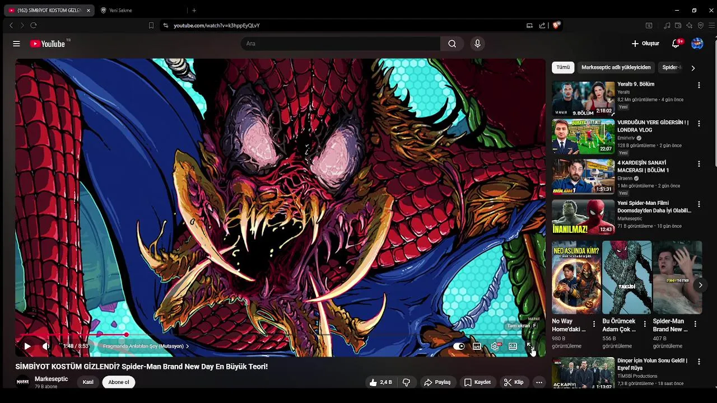The image size is (717, 403).
Task: Toggle the autoplay switch in player
Action: point(459,346)
